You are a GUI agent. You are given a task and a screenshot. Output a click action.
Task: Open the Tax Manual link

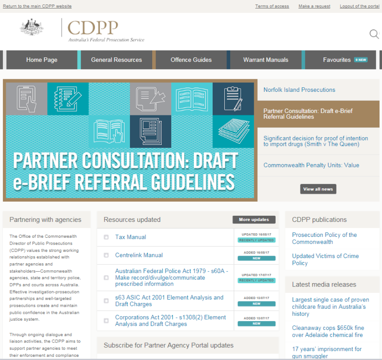point(131,237)
